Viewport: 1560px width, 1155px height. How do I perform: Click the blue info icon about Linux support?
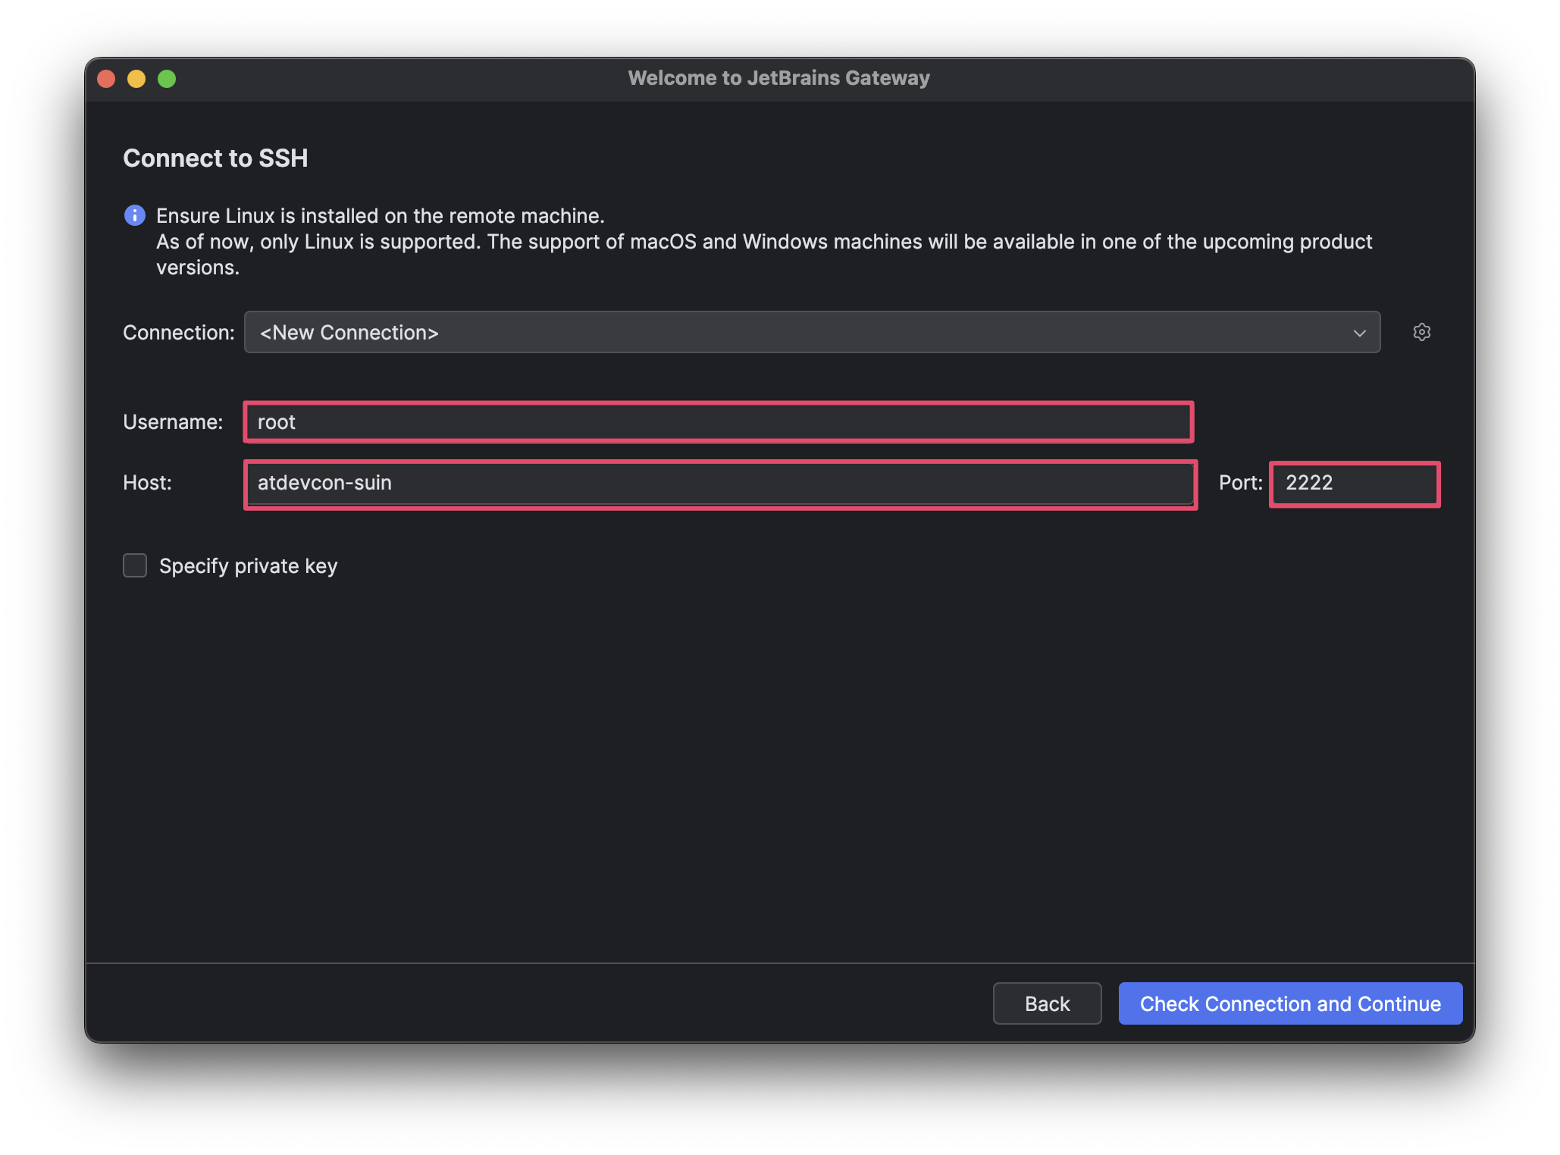[x=135, y=215]
